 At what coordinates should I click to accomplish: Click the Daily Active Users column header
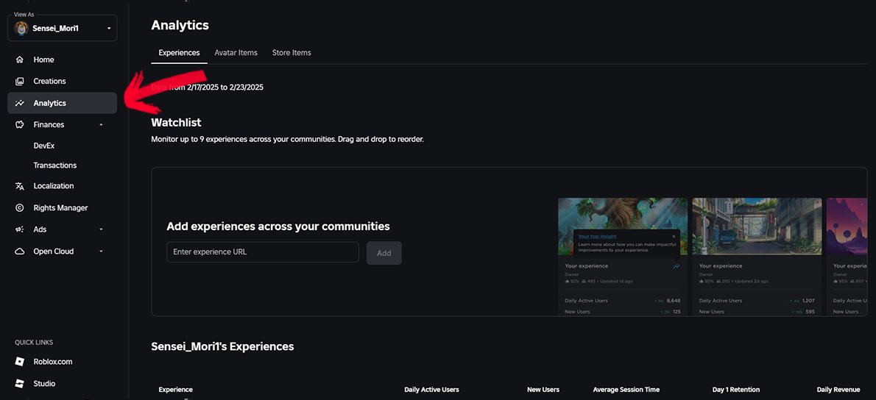431,390
